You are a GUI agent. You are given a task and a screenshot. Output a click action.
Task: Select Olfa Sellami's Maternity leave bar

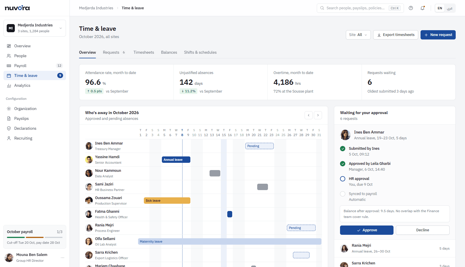click(x=230, y=241)
